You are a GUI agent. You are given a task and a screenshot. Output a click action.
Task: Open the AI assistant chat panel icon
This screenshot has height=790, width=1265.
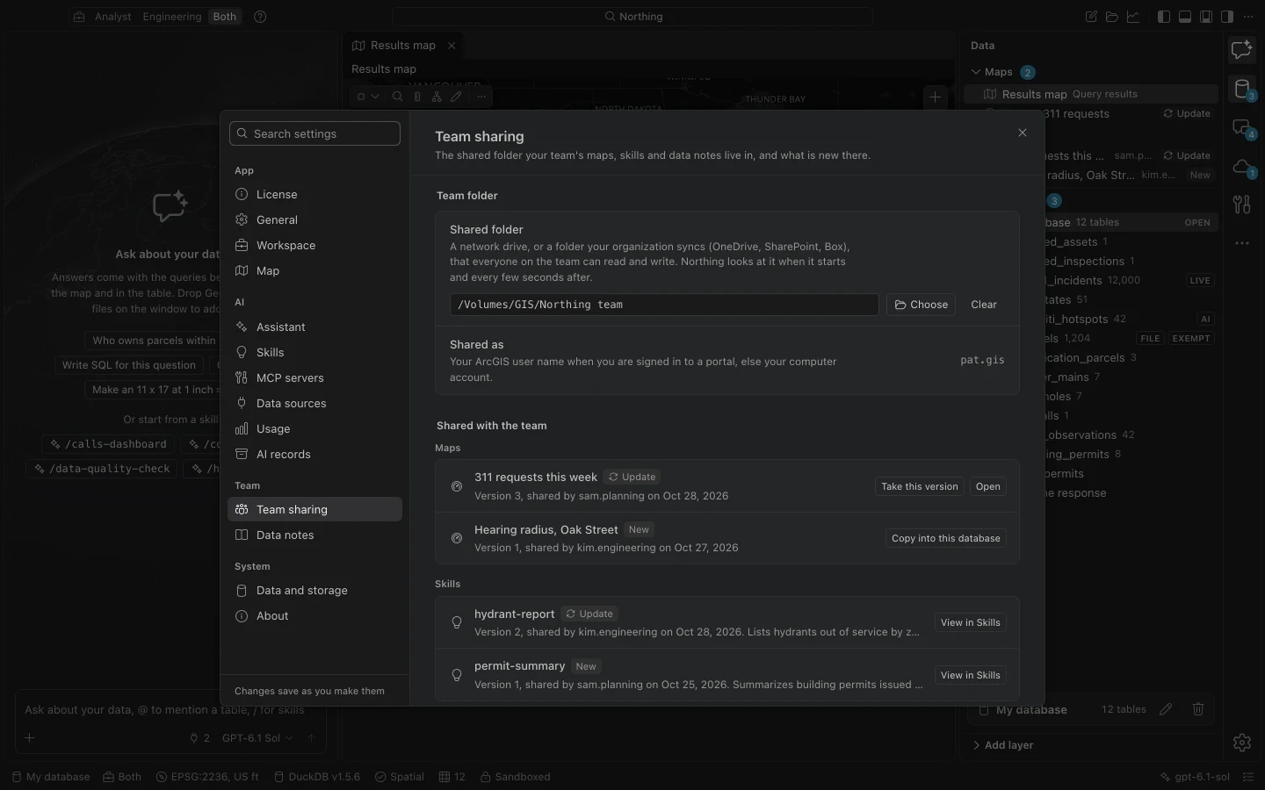tap(1241, 50)
